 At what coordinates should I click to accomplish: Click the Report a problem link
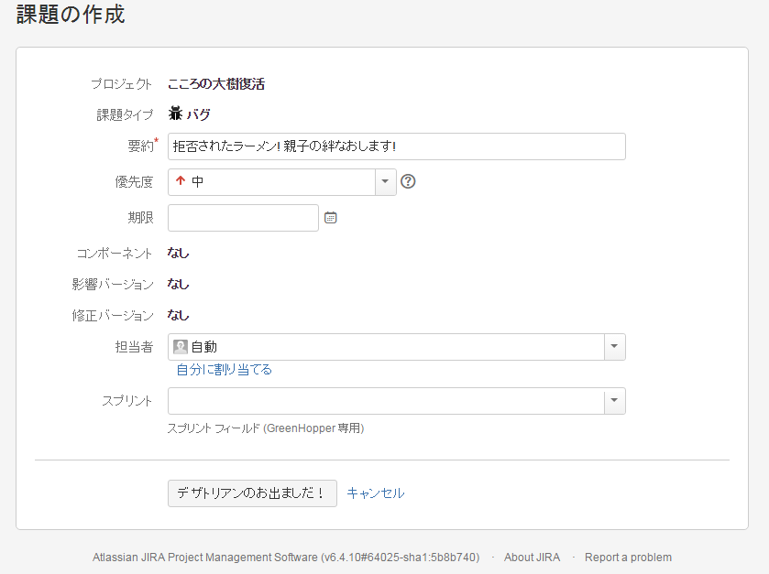(x=629, y=557)
